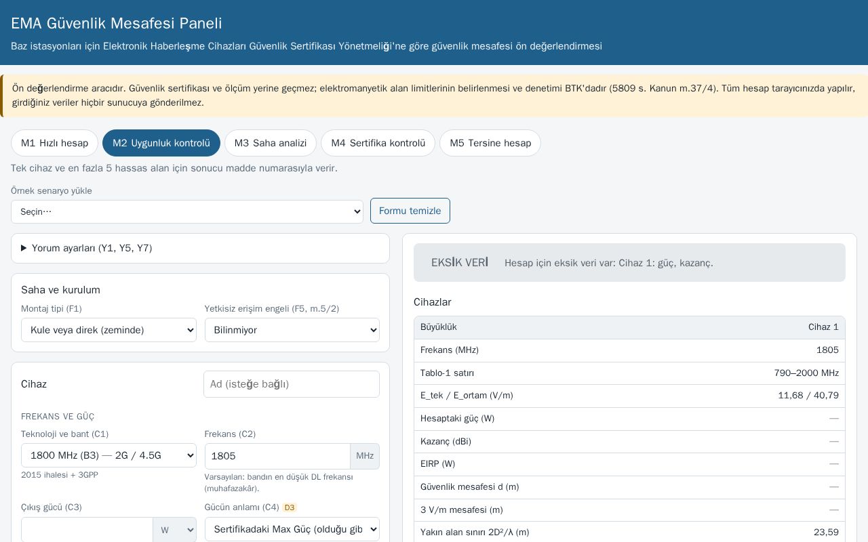The height and width of the screenshot is (542, 868).
Task: Switch to M1 Hızlı hesap tab
Action: pyautogui.click(x=54, y=143)
